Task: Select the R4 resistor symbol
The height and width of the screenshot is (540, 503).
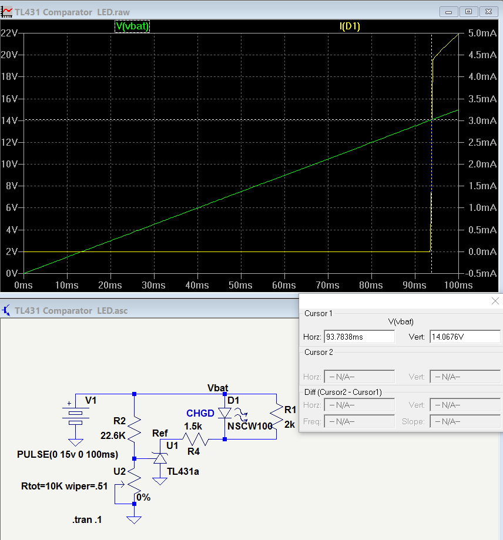Action: pos(195,439)
